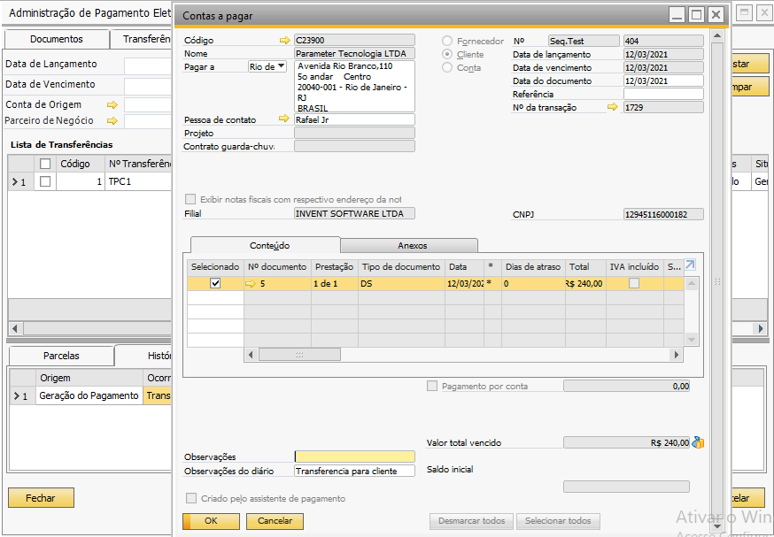
Task: Select the Cliente radio button
Action: 446,54
